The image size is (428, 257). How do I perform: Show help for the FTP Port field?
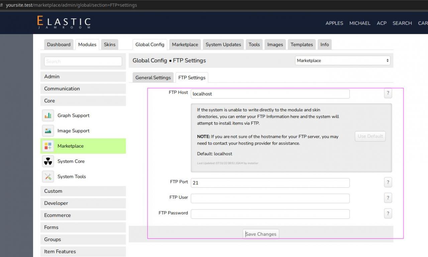pyautogui.click(x=388, y=182)
